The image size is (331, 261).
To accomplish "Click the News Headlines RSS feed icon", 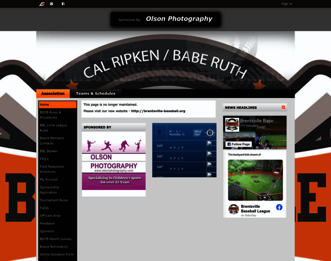I will (283, 107).
